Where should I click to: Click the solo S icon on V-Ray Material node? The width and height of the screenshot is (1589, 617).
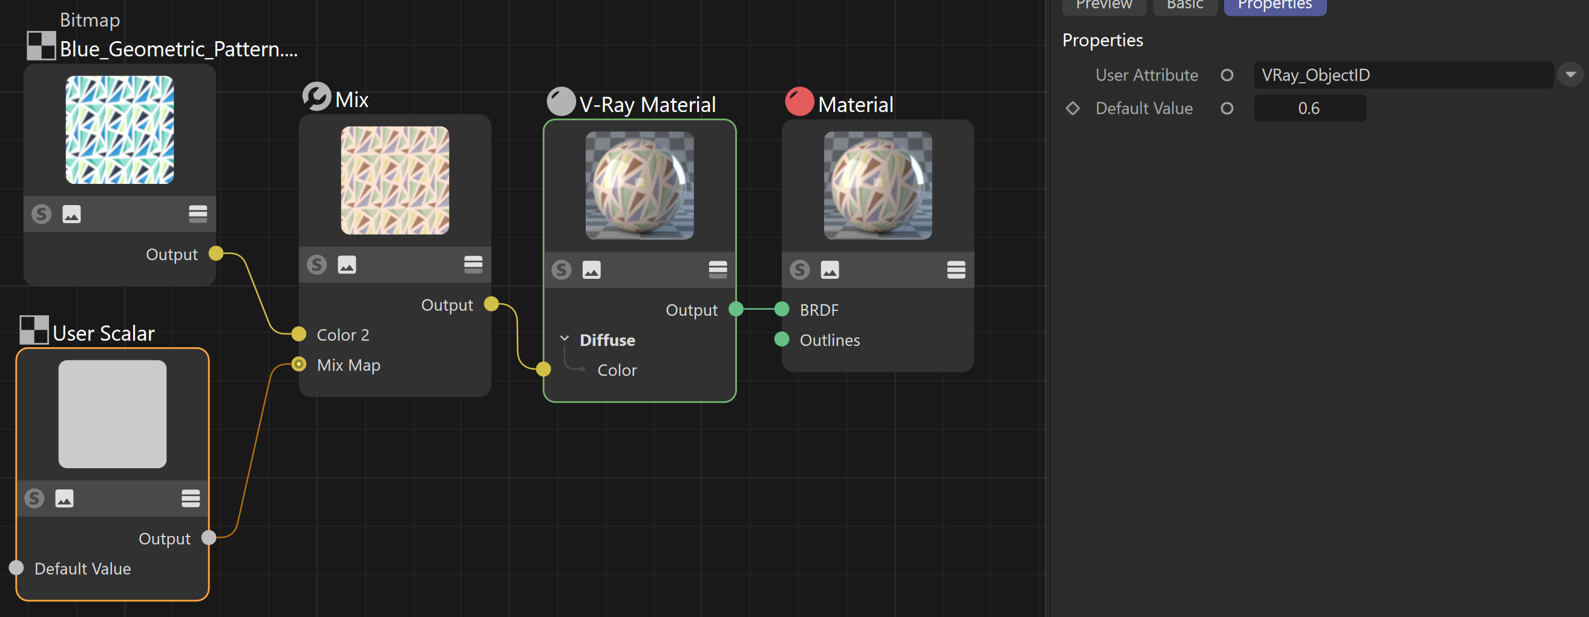click(562, 269)
